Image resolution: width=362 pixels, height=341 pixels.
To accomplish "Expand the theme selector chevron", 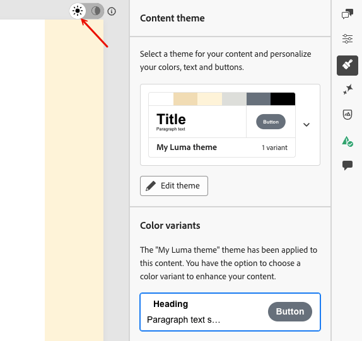I will (x=307, y=125).
